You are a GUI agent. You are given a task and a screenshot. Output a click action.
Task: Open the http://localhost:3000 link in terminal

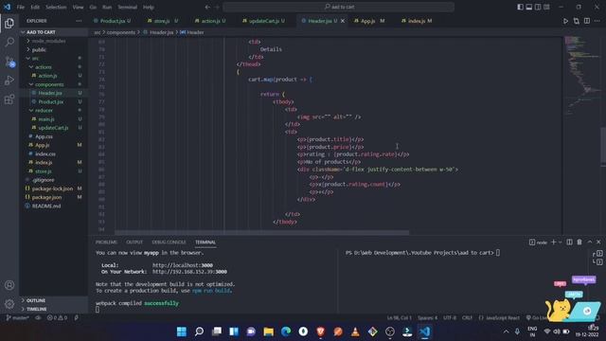click(x=183, y=265)
